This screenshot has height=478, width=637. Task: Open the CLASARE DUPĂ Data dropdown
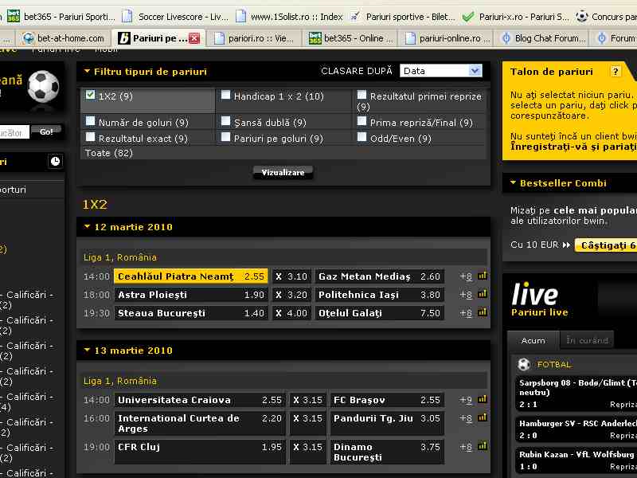point(441,71)
